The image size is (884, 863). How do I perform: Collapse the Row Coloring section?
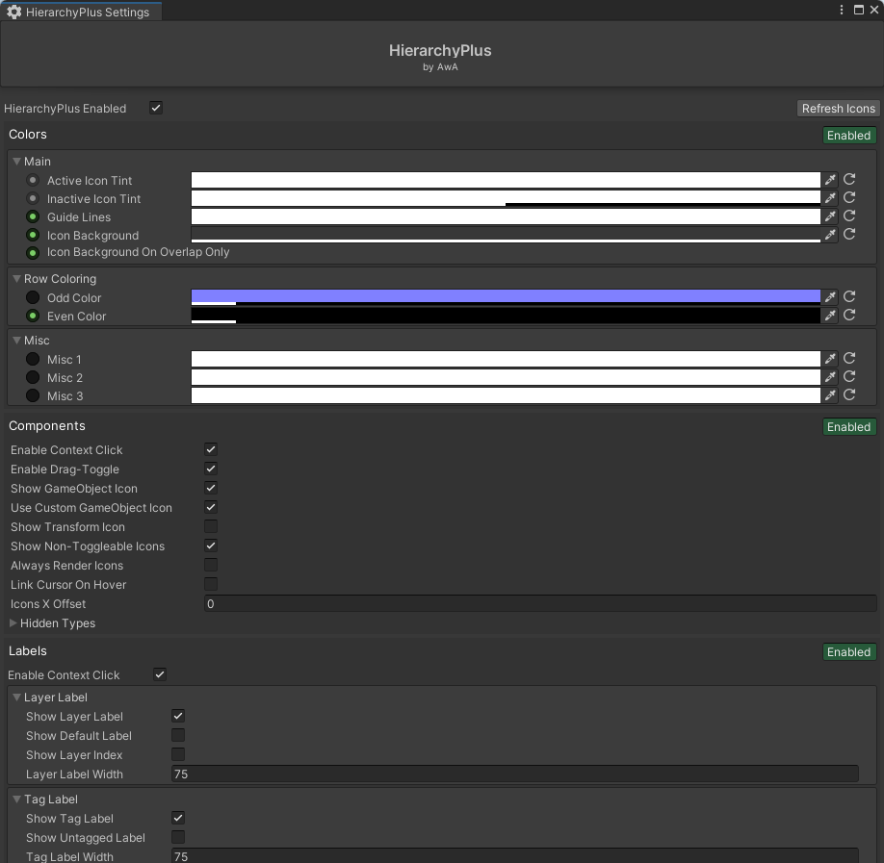point(16,279)
